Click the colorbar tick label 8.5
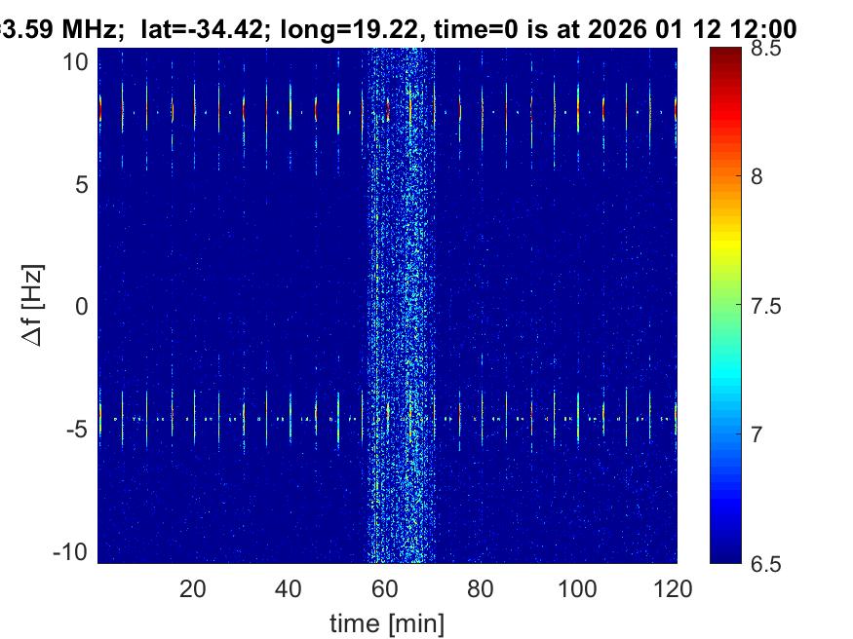The width and height of the screenshot is (853, 639). (767, 50)
